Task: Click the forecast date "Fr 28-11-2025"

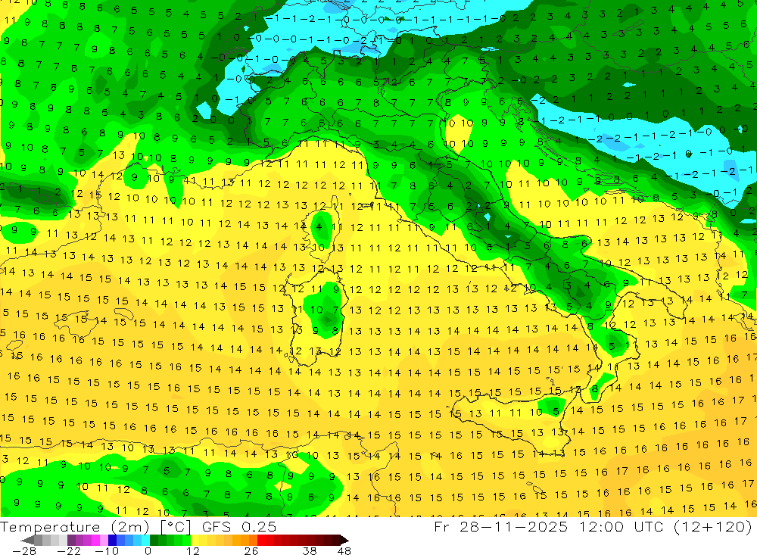Action: pyautogui.click(x=500, y=526)
